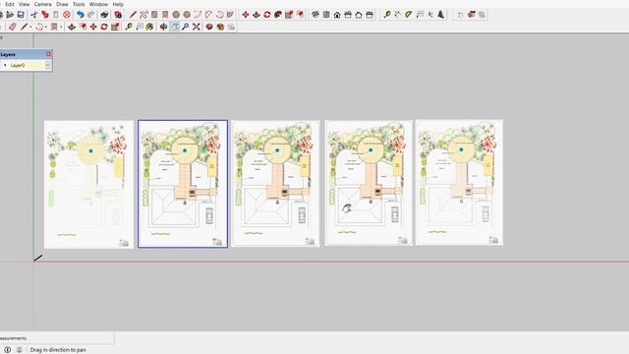Open the Camera menu
Image resolution: width=629 pixels, height=354 pixels.
[x=42, y=4]
